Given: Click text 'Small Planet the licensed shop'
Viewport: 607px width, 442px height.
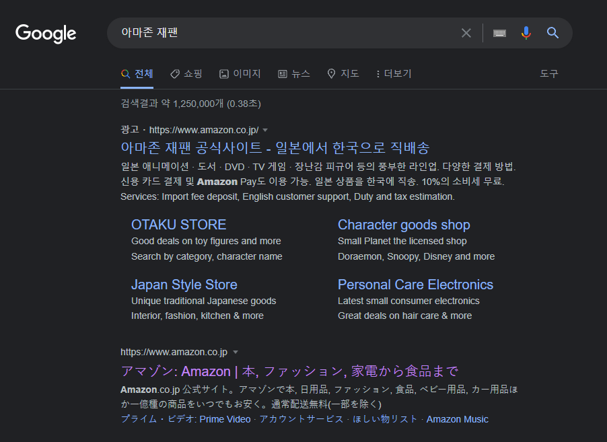Looking at the screenshot, I should (402, 241).
